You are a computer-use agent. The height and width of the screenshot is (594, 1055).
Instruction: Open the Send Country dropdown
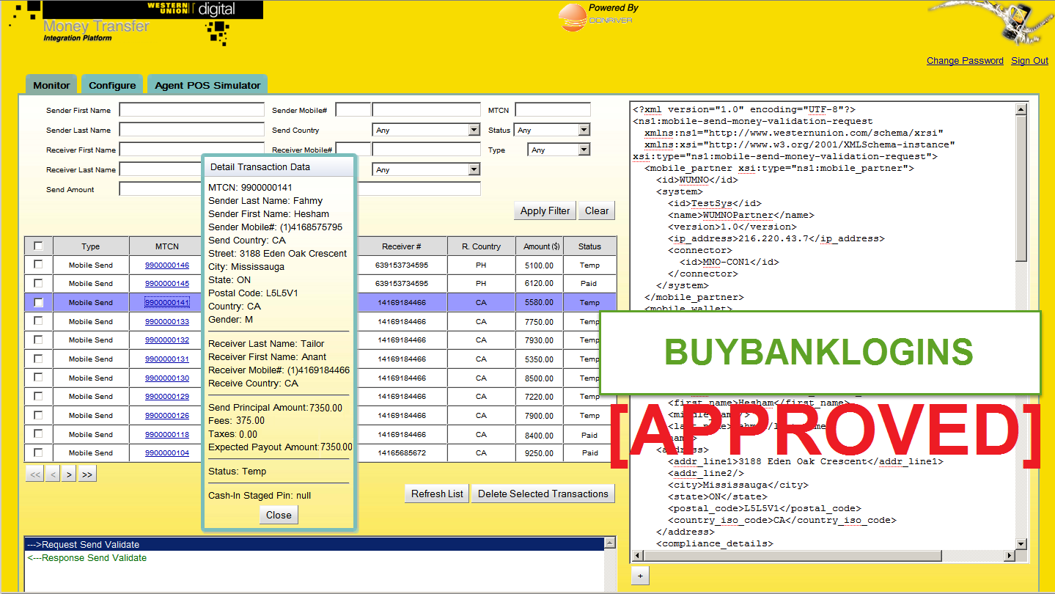[426, 130]
